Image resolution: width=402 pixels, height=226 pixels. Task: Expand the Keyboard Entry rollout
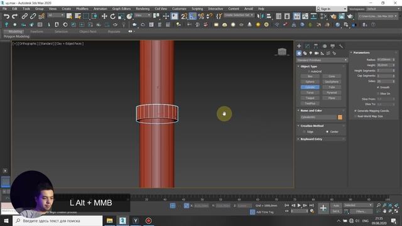pos(311,139)
